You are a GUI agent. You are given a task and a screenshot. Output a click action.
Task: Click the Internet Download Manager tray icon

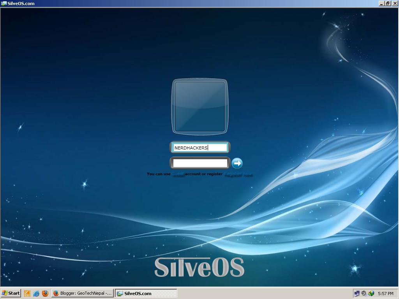coord(371,293)
